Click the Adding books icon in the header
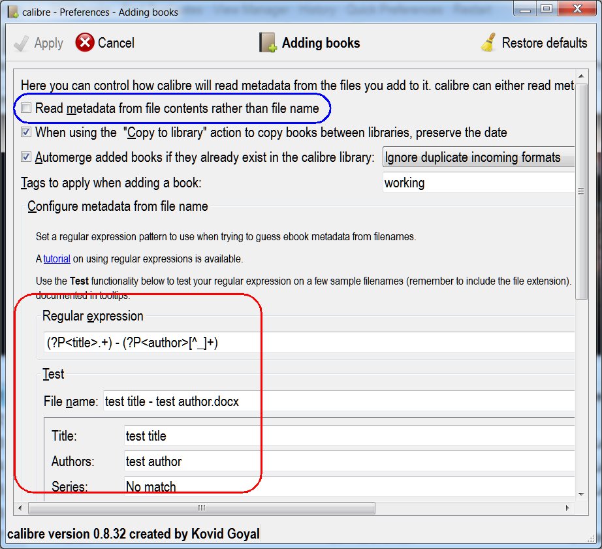 click(268, 42)
